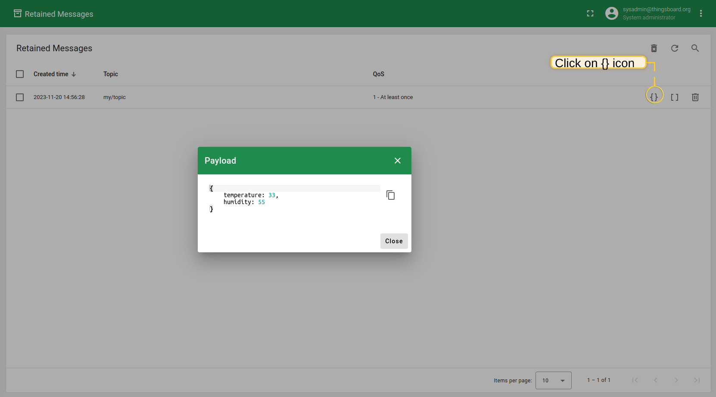
Task: Go to first page
Action: pos(635,380)
